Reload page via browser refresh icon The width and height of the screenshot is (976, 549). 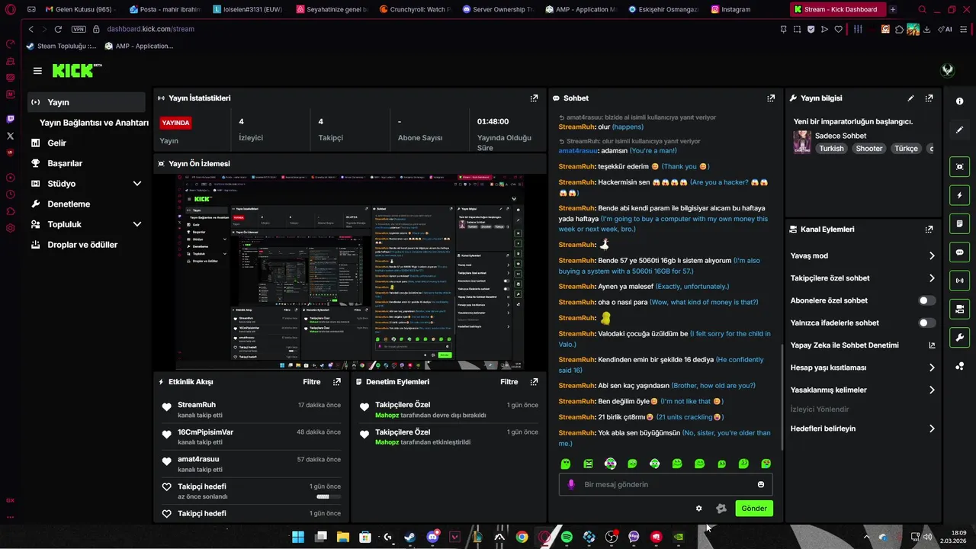point(58,29)
